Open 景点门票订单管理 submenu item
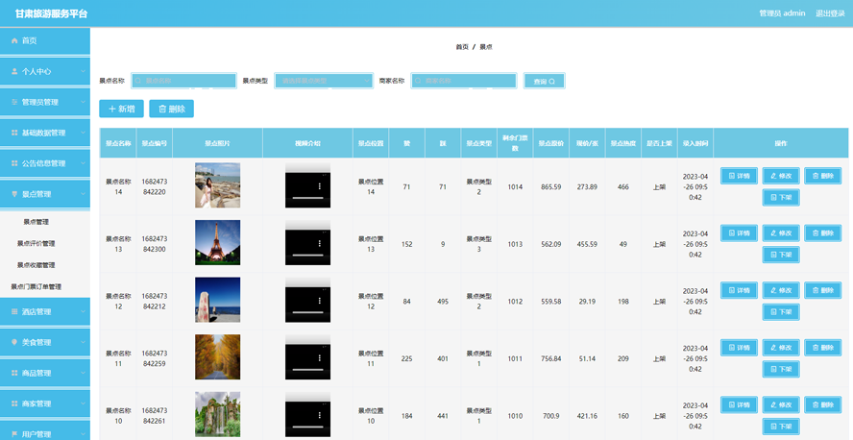The image size is (853, 440). [36, 286]
